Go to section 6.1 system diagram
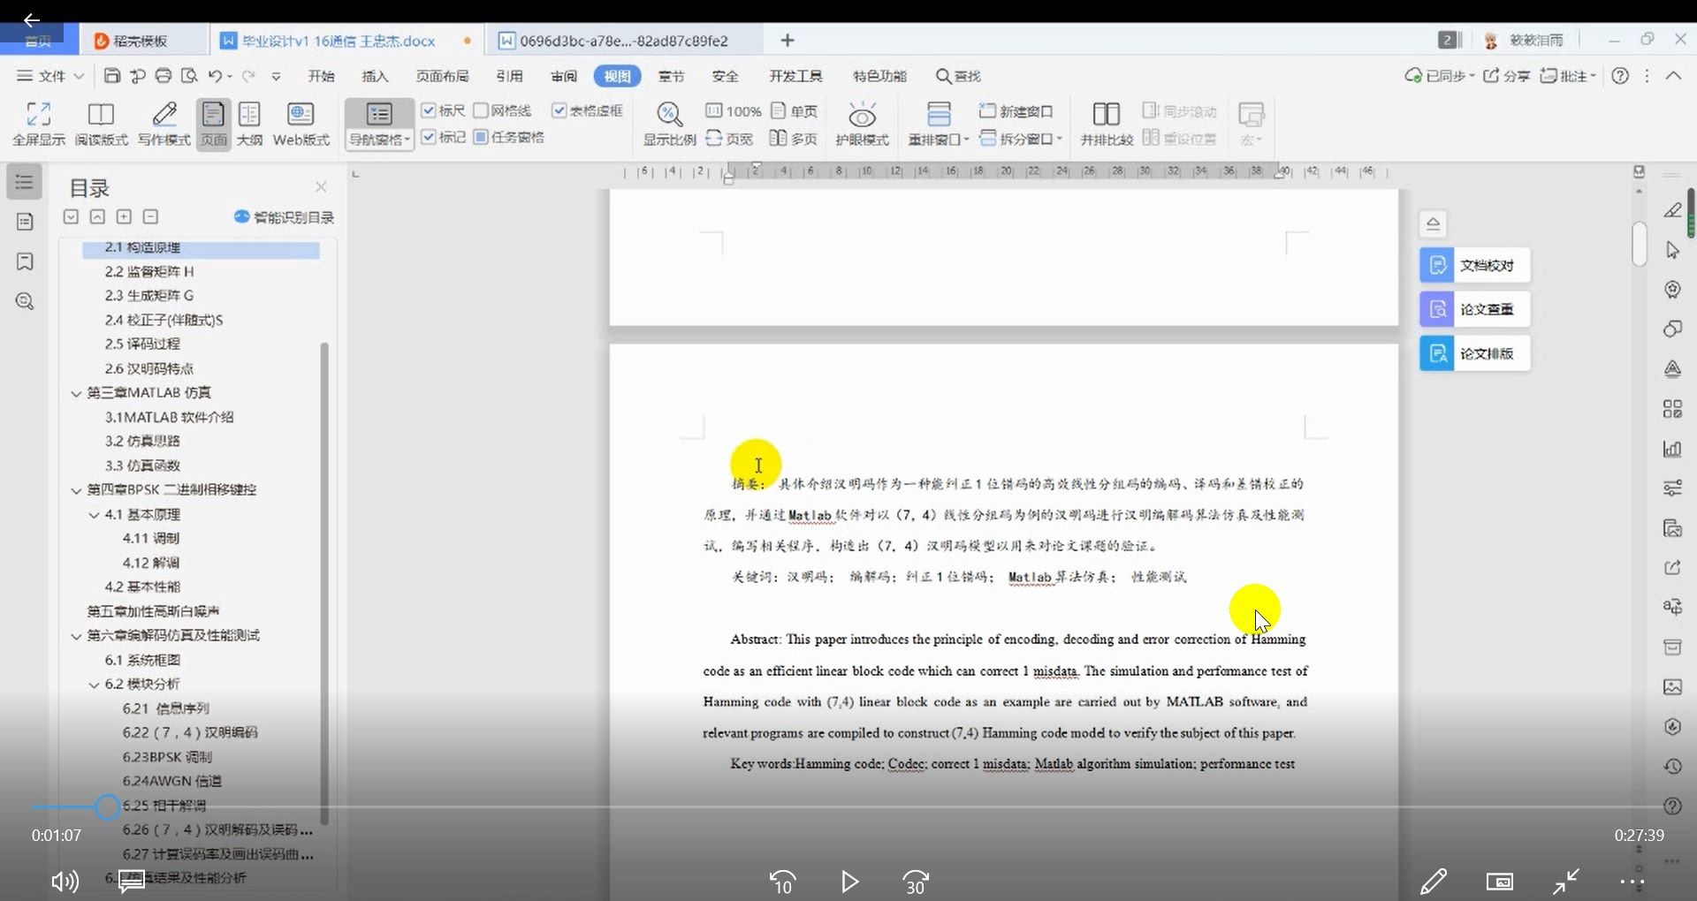 142,660
